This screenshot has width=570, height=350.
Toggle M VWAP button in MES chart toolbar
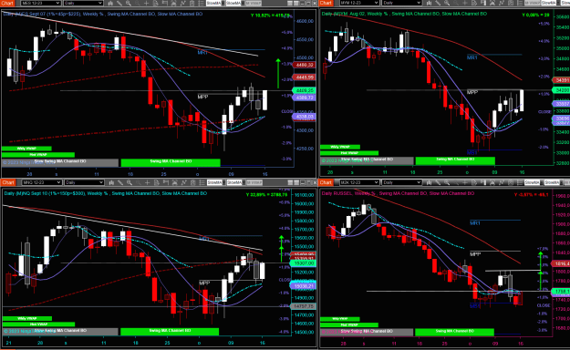coord(254,3)
